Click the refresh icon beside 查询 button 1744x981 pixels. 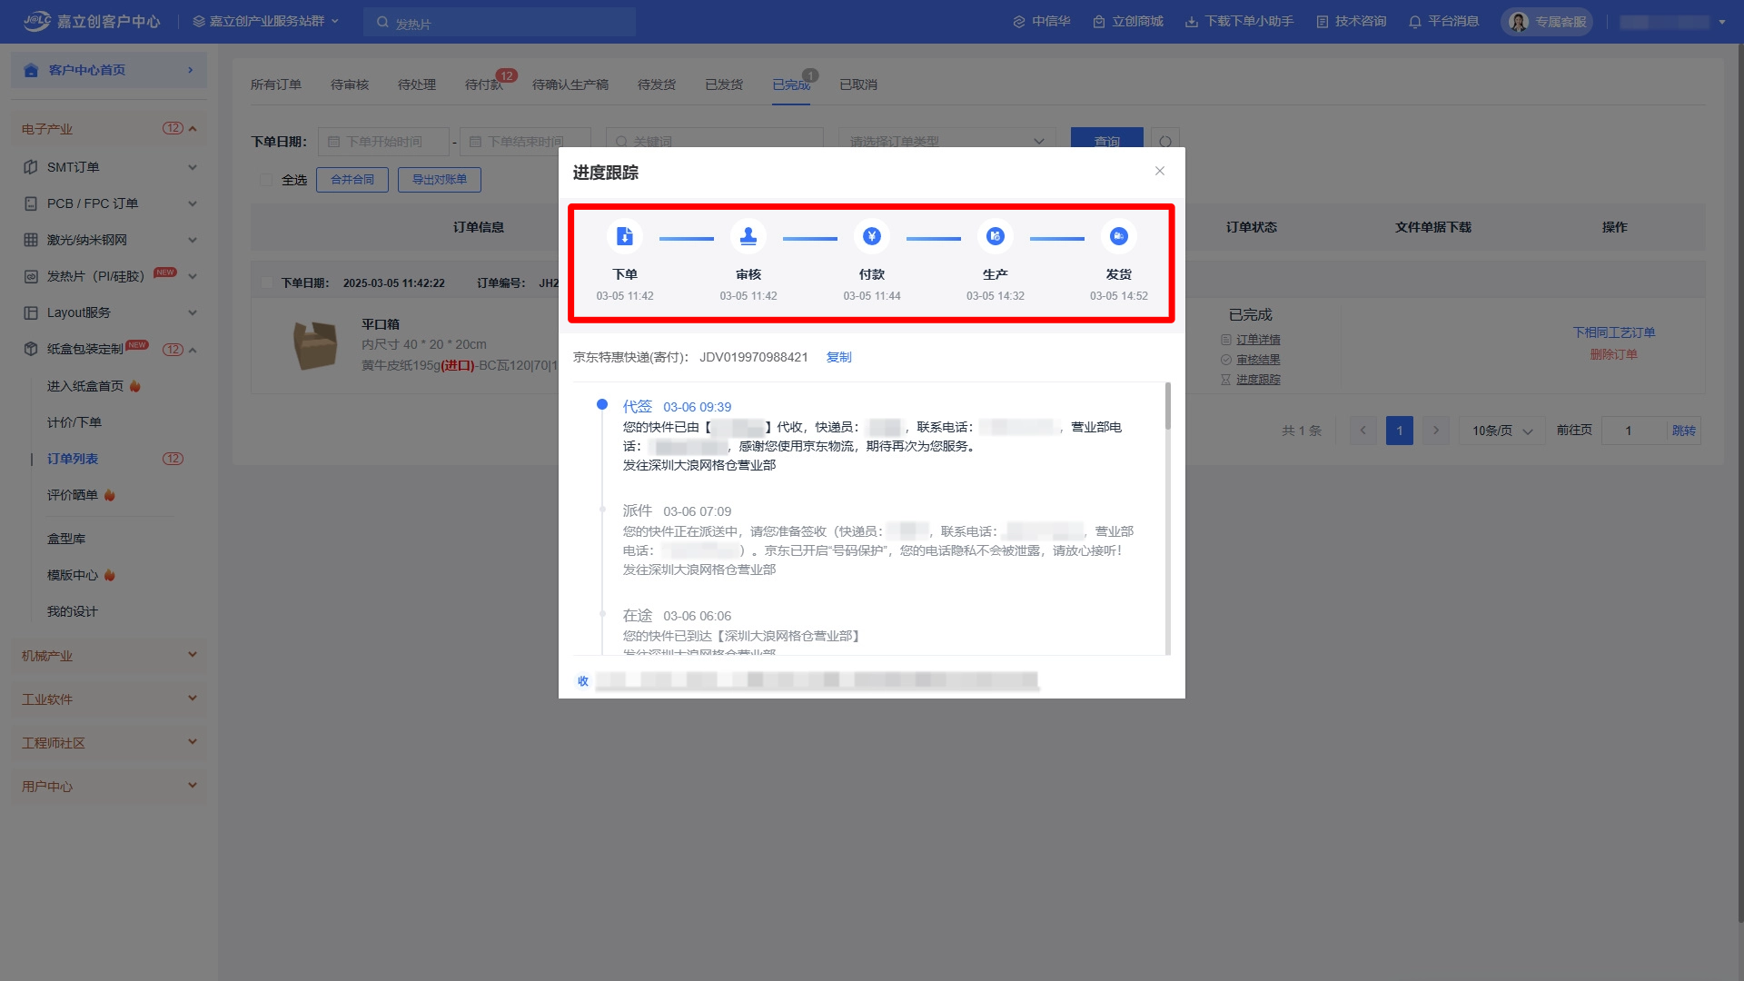(x=1165, y=142)
